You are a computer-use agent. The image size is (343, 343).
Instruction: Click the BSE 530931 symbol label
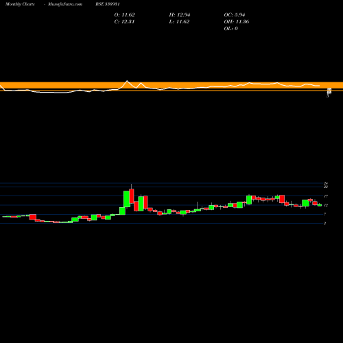[x=108, y=4]
